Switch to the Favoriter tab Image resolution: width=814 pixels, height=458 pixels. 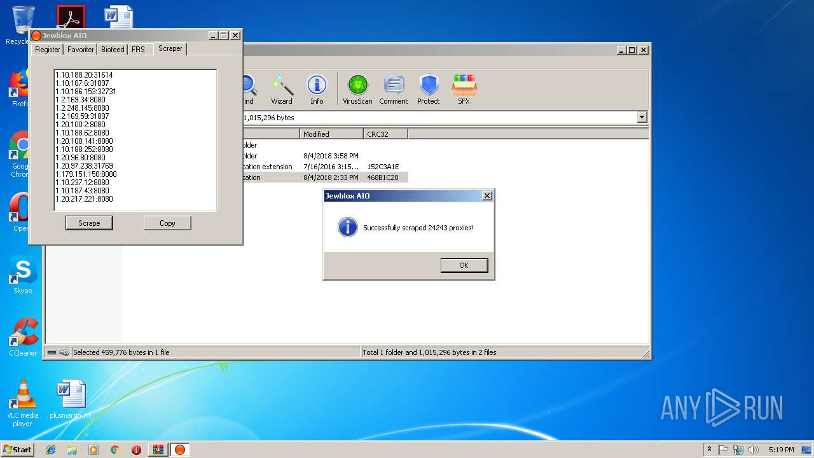81,50
